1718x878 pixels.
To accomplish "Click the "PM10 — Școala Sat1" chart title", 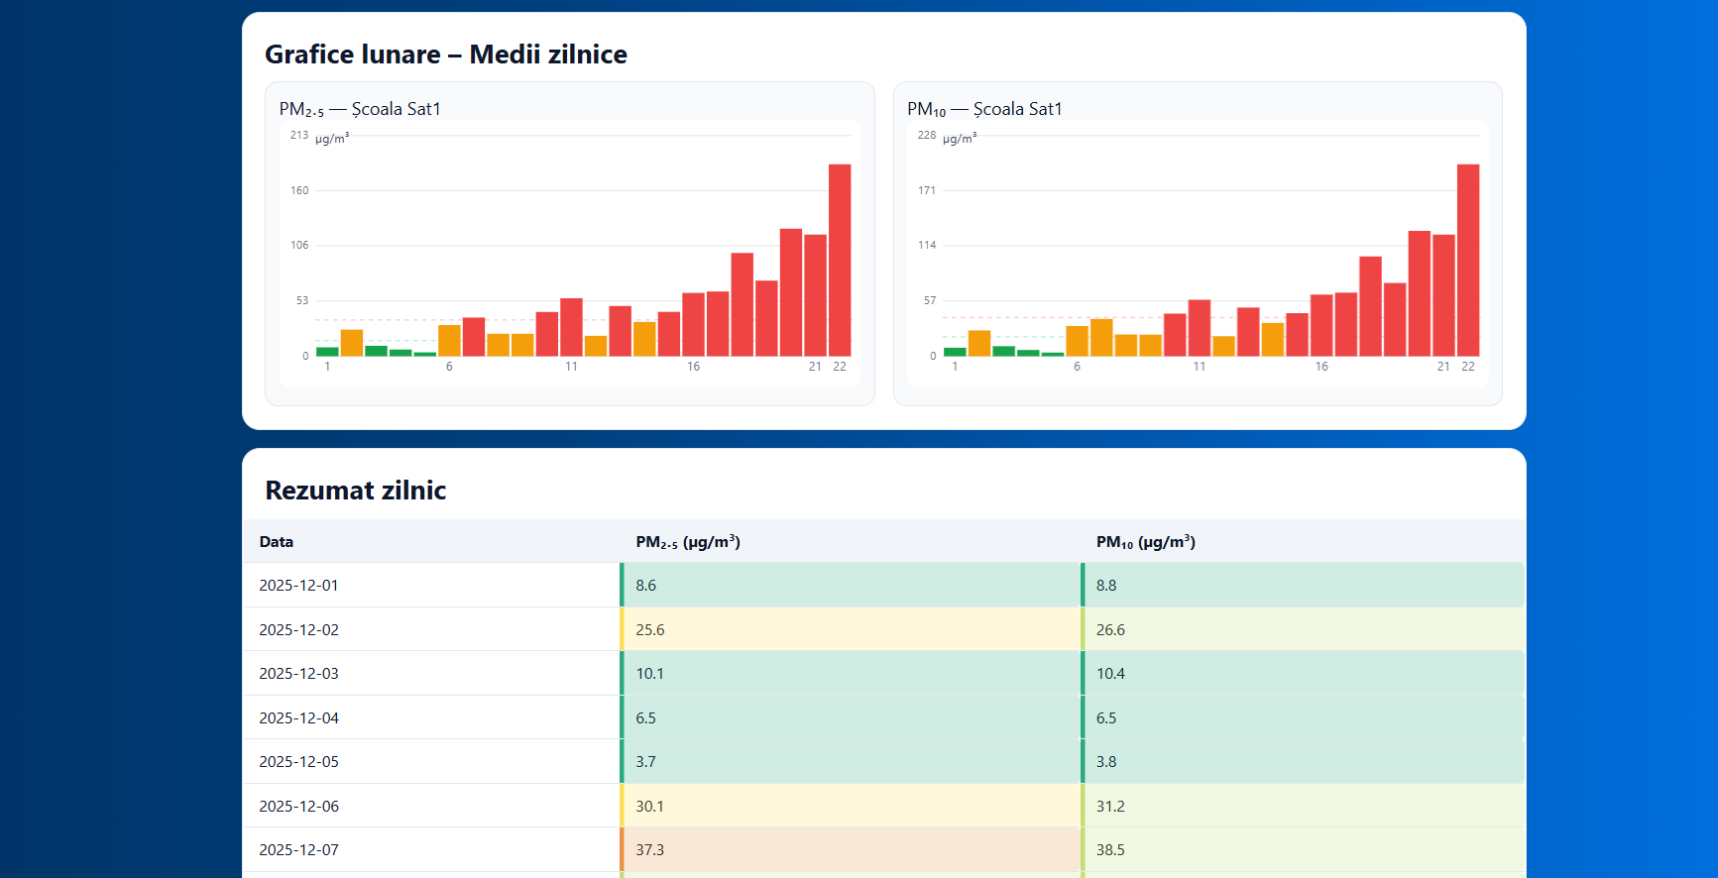I will click(984, 109).
